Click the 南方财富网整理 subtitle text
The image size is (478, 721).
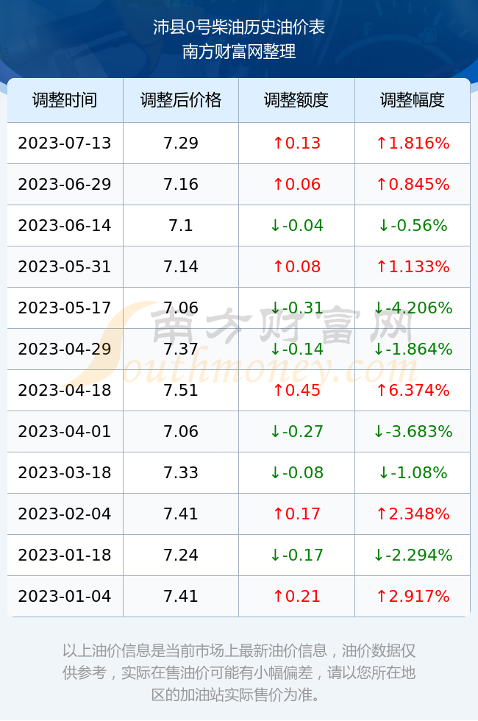pyautogui.click(x=239, y=51)
